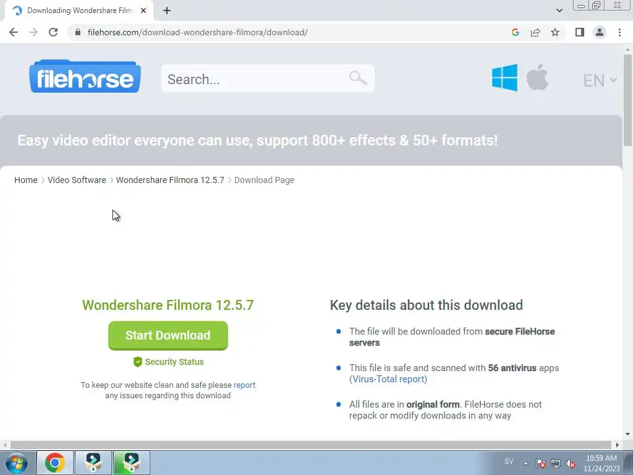Select the address bar URL
This screenshot has height=475, width=633.
[x=197, y=32]
